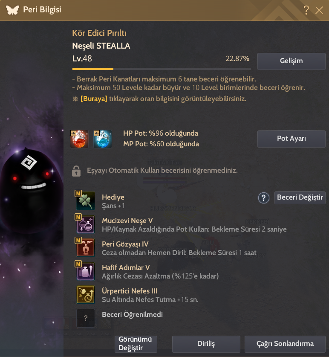The image size is (329, 357).
Task: Open the Pot Ayarı settings
Action: click(291, 139)
